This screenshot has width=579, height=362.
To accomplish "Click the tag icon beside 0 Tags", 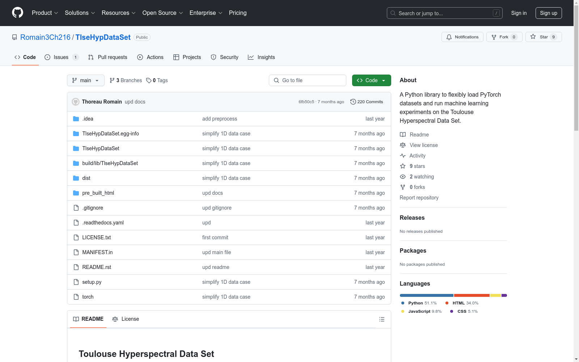I will coord(149,80).
